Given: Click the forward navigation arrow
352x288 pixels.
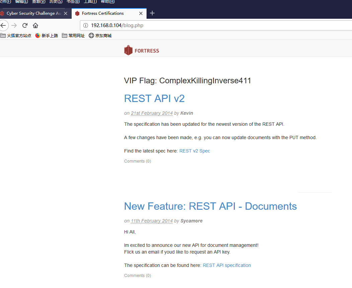Looking at the screenshot, I should tap(14, 25).
